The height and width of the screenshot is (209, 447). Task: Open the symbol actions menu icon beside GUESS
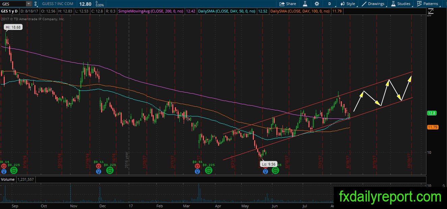click(36, 4)
